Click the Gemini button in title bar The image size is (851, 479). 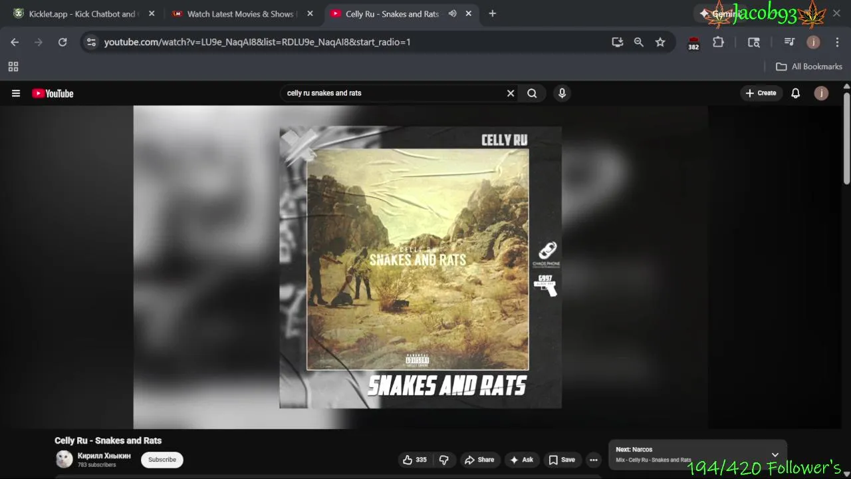click(x=721, y=13)
